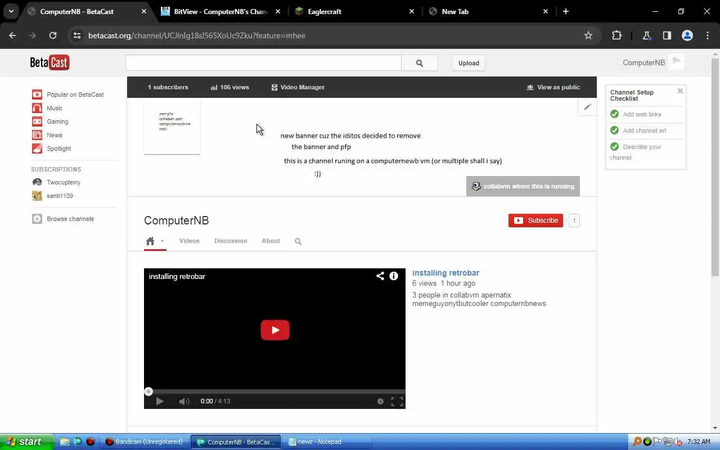This screenshot has height=450, width=720.
Task: Open the Videos channel tab
Action: coord(190,241)
